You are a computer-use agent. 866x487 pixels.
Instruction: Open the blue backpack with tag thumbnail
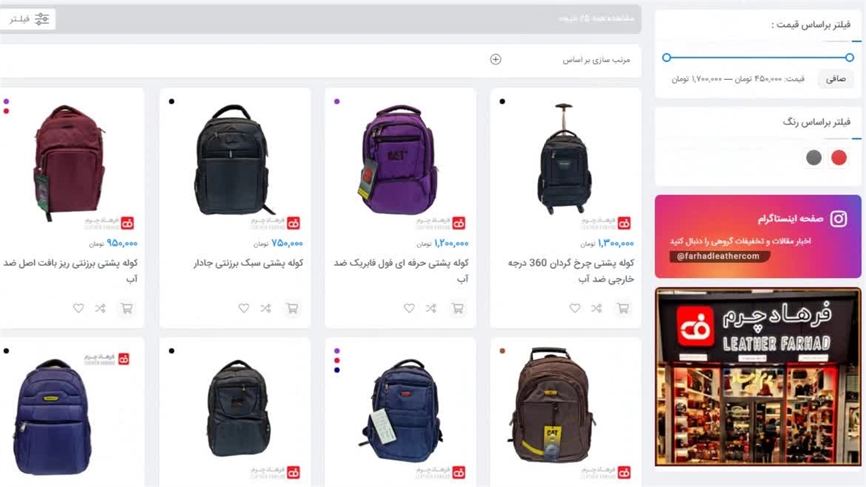click(401, 407)
